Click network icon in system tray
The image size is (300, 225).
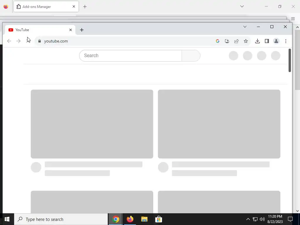[x=255, y=219]
